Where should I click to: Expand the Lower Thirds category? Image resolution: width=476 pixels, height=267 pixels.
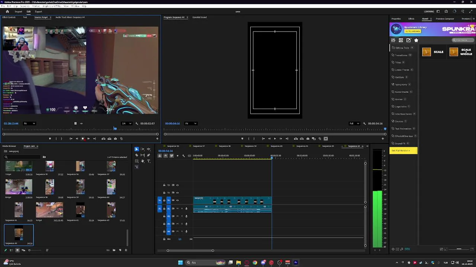point(402,70)
